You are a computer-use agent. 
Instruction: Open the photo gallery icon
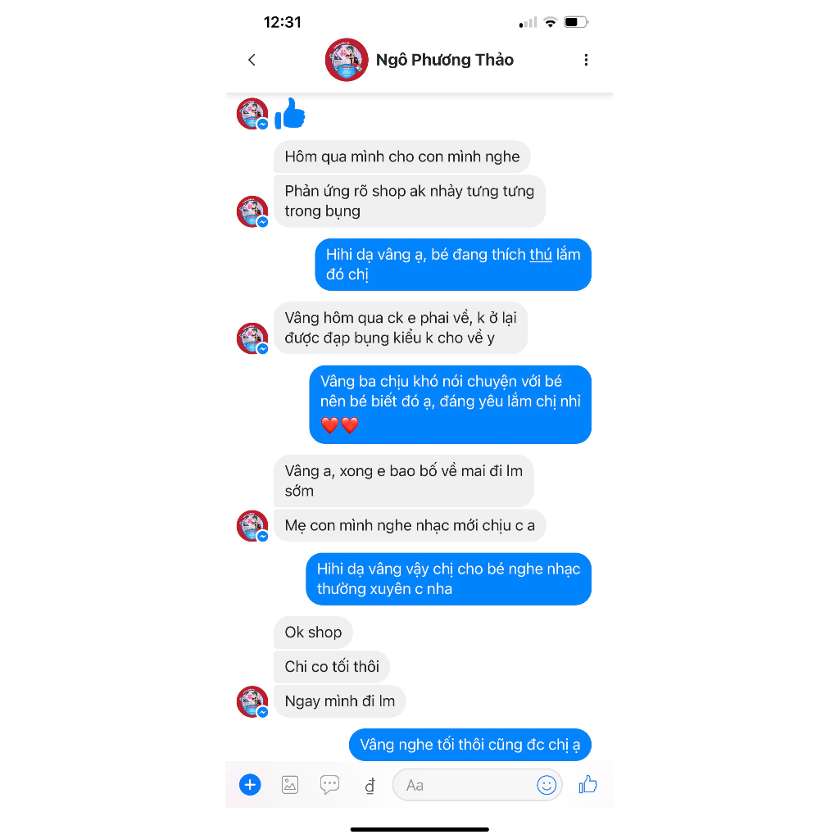click(290, 785)
